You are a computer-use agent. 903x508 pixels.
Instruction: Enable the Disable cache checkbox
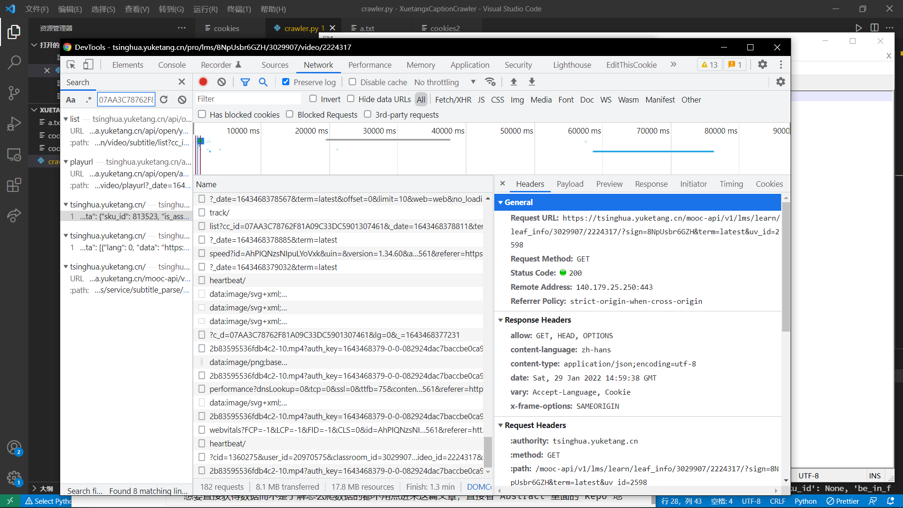[x=352, y=82]
